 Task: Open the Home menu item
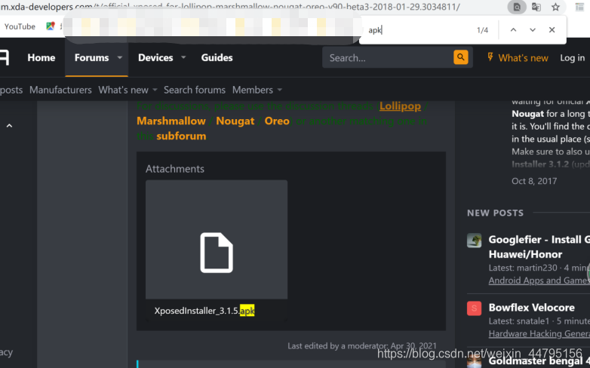pyautogui.click(x=41, y=57)
